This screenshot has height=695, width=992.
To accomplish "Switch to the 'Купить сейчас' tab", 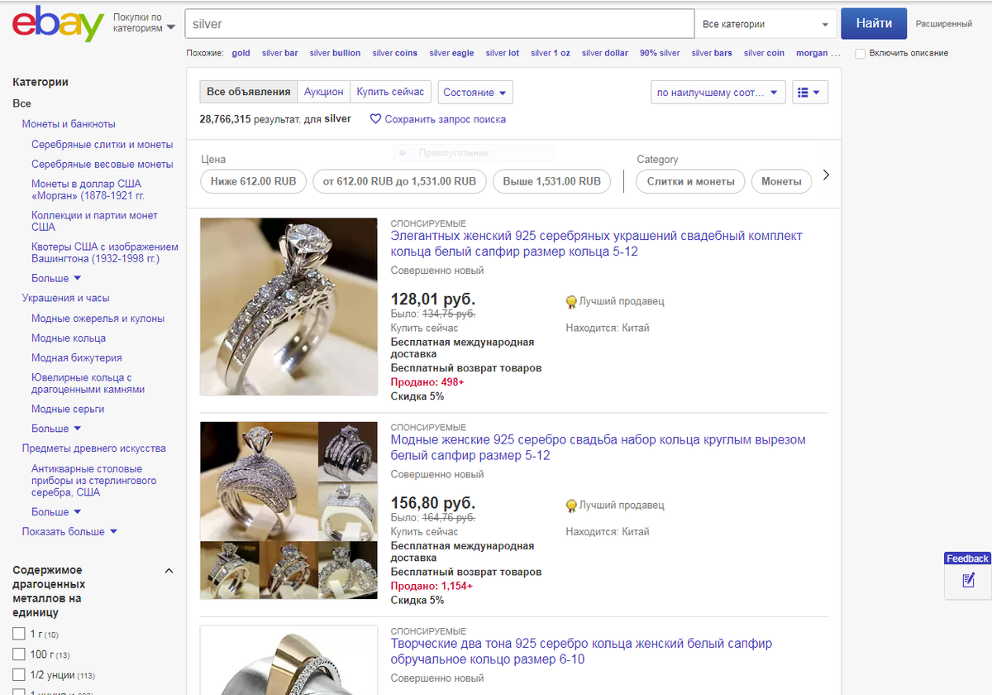I will coord(390,92).
